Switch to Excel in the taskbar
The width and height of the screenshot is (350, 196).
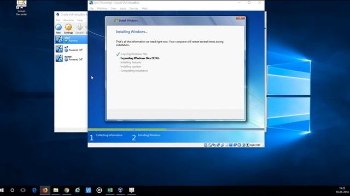(x=110, y=190)
